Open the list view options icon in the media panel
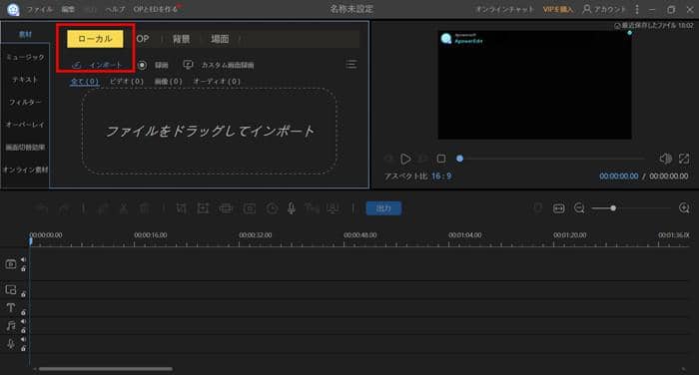 point(351,65)
